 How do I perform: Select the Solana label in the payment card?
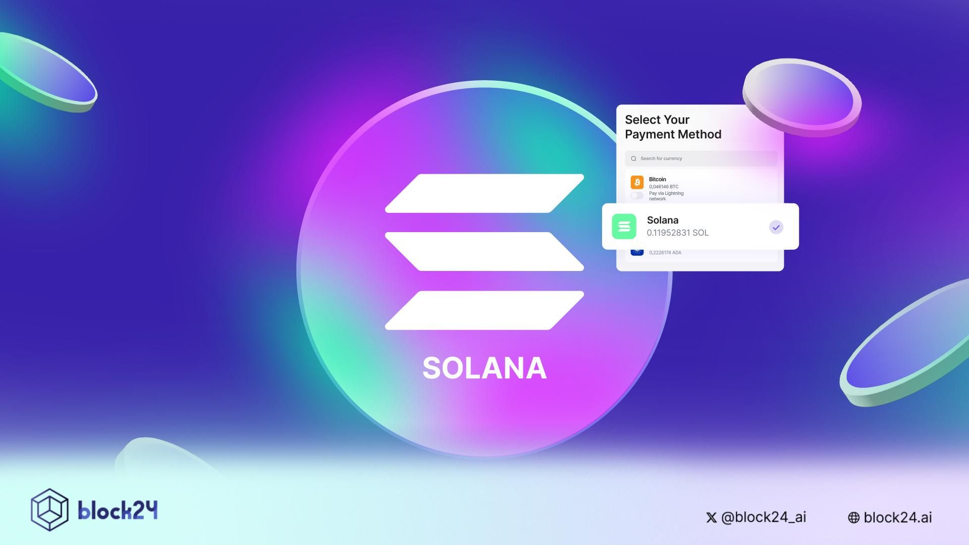pyautogui.click(x=663, y=220)
